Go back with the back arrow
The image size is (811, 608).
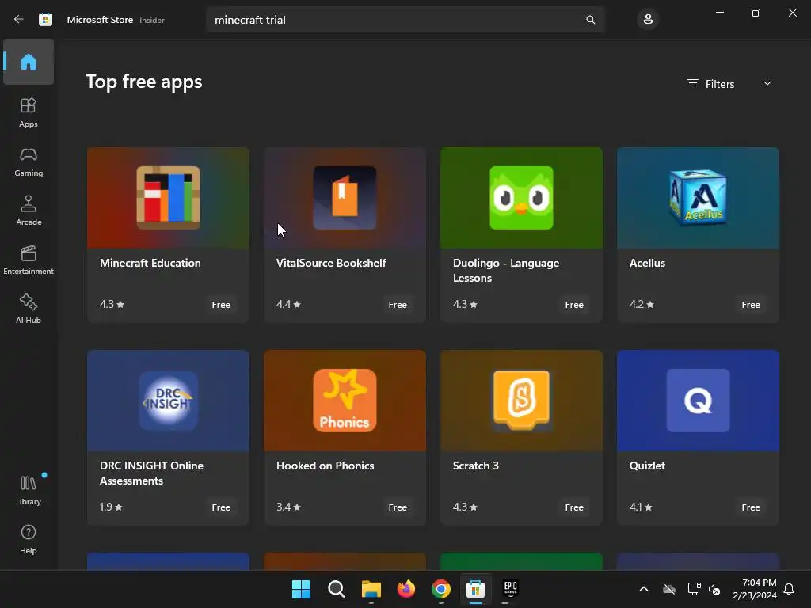click(19, 20)
